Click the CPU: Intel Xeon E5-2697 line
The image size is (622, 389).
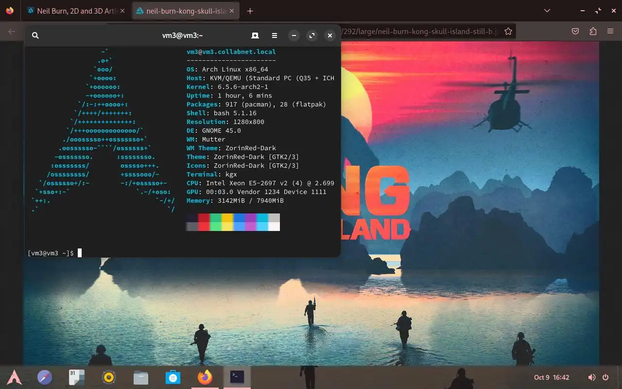pyautogui.click(x=260, y=183)
